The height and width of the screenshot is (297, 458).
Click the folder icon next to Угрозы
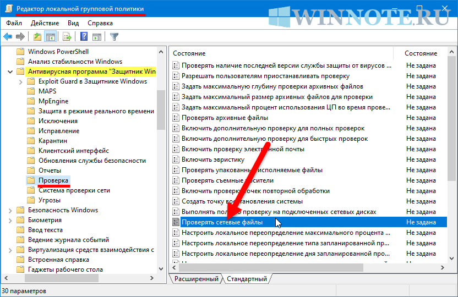[31, 200]
